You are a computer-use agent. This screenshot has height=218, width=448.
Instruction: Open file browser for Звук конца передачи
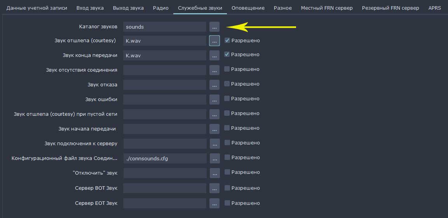click(x=214, y=55)
